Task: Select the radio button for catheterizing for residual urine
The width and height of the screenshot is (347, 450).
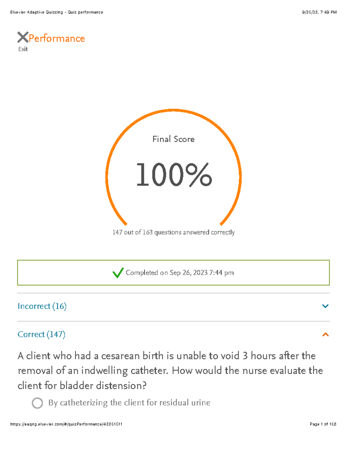Action: [38, 402]
